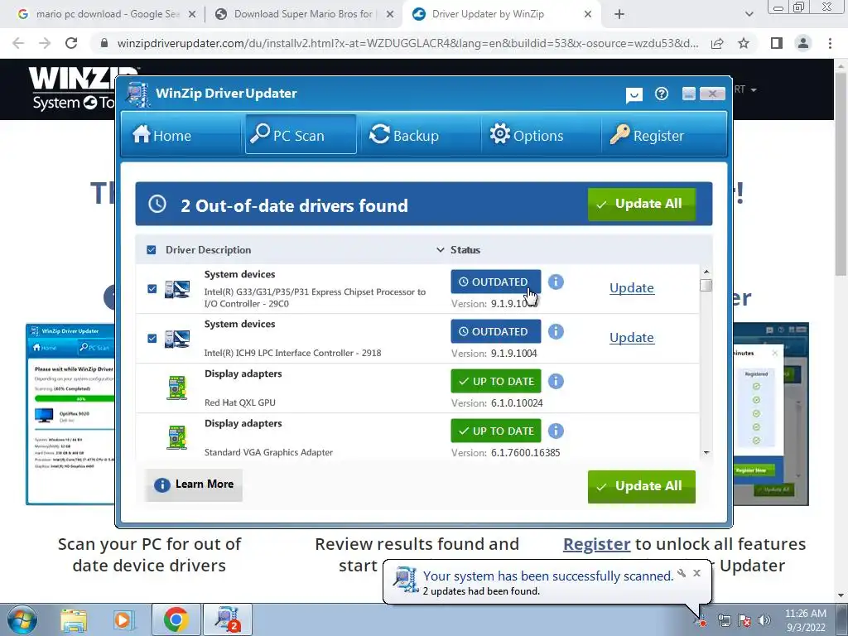The height and width of the screenshot is (636, 848).
Task: Expand the Status column sort chevron
Action: click(441, 250)
